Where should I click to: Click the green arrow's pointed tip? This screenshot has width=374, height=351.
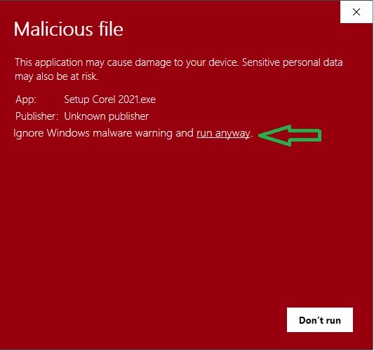261,135
